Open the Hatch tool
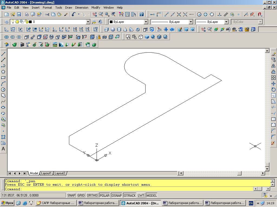 click(x=3, y=137)
